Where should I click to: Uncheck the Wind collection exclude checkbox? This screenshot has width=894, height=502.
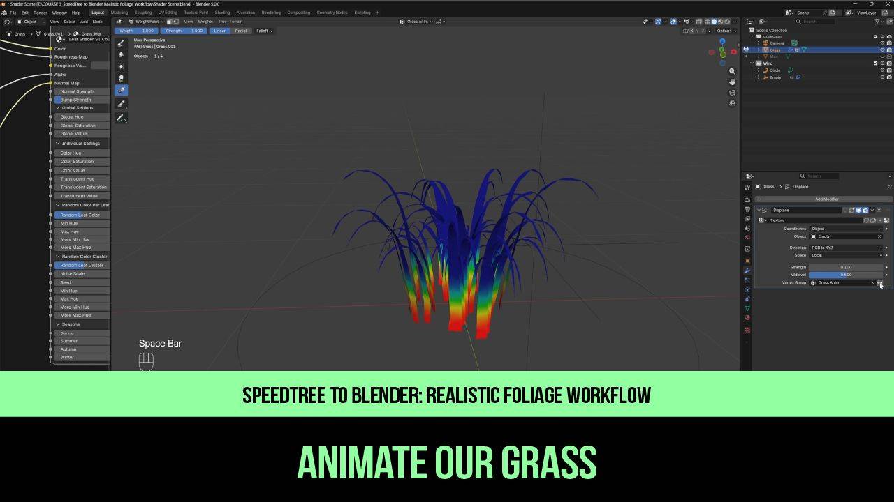click(x=876, y=63)
